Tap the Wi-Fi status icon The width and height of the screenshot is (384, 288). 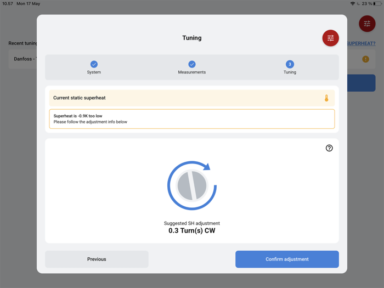pos(353,4)
